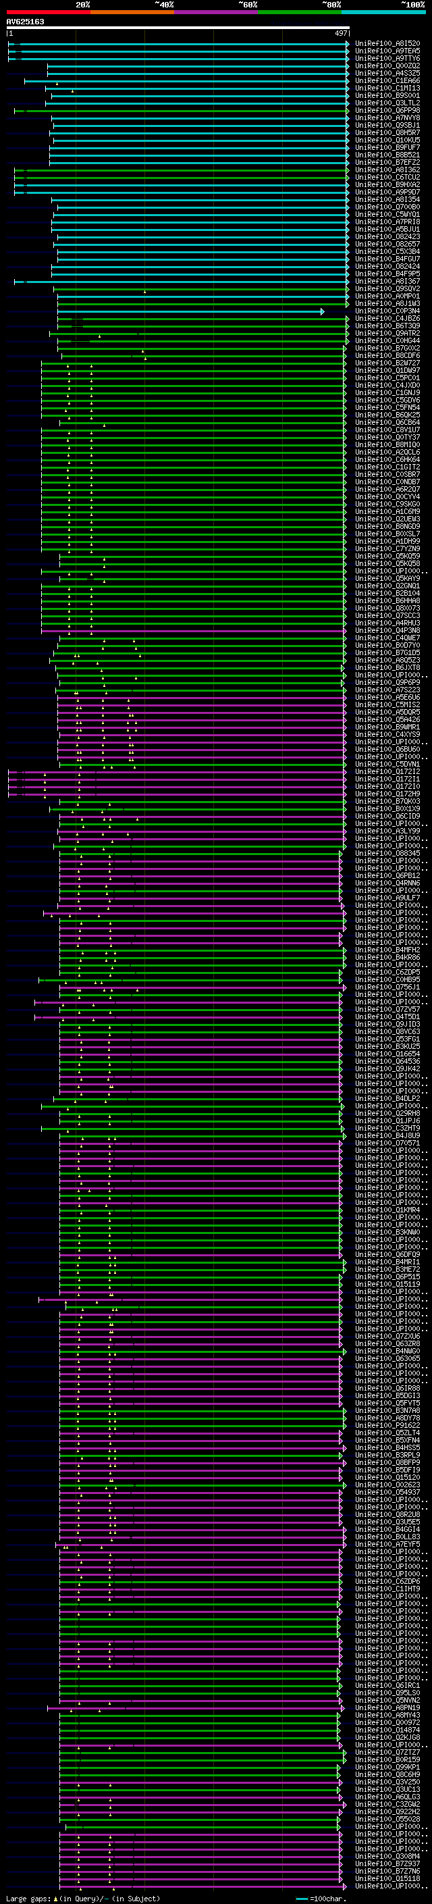Viewport: 432px width, 1904px height.
Task: Select hit label UniRef100_Q6CB64
Action: click(387, 422)
